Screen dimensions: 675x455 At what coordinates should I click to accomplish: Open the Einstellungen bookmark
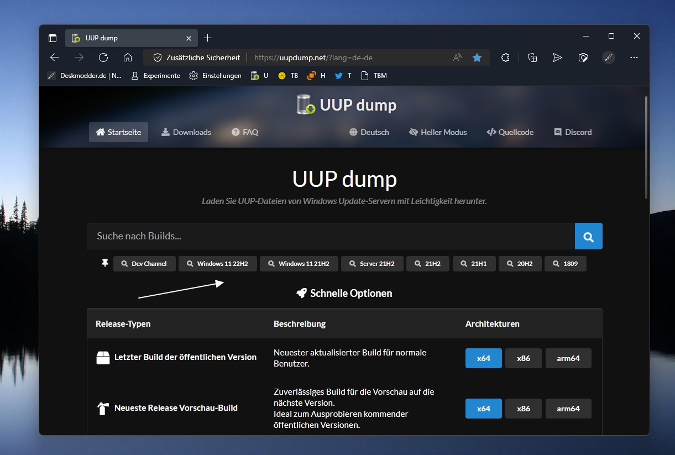215,76
